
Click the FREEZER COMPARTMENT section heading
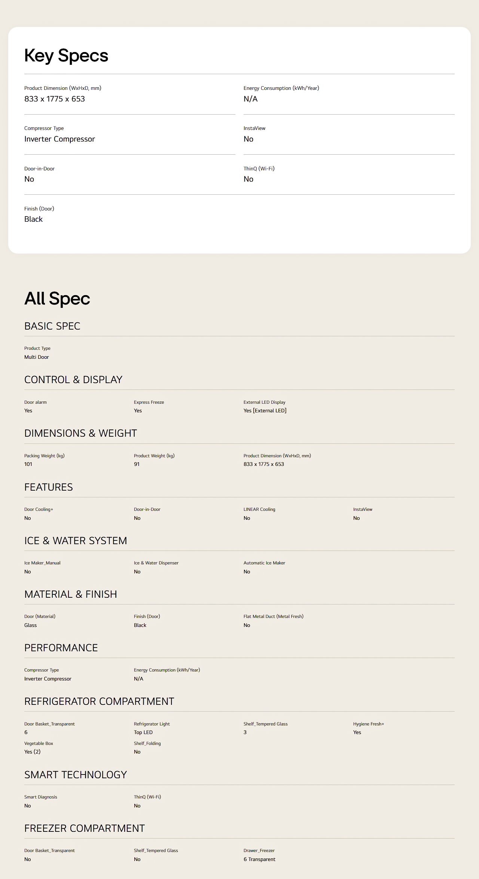[x=85, y=828]
